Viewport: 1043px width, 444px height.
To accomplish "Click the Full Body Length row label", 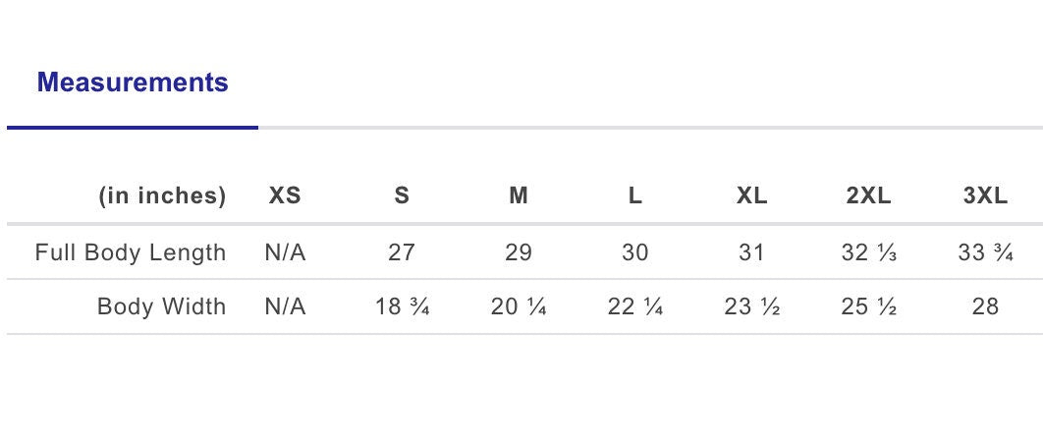I will click(131, 253).
